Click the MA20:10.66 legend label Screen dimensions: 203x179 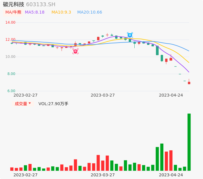click(x=90, y=12)
